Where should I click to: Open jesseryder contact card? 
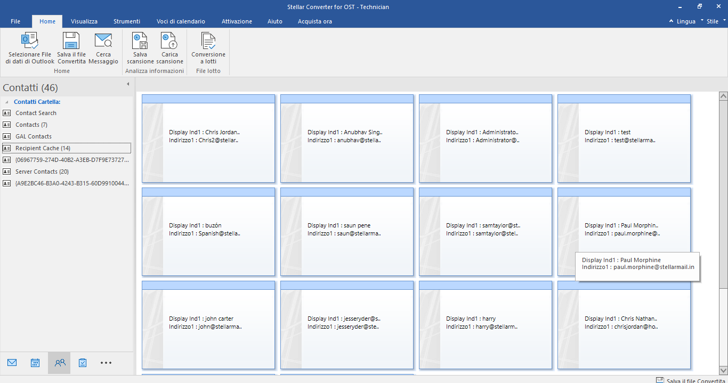coord(347,325)
